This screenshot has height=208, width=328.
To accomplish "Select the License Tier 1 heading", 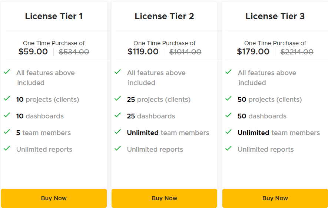I will coord(54,16).
